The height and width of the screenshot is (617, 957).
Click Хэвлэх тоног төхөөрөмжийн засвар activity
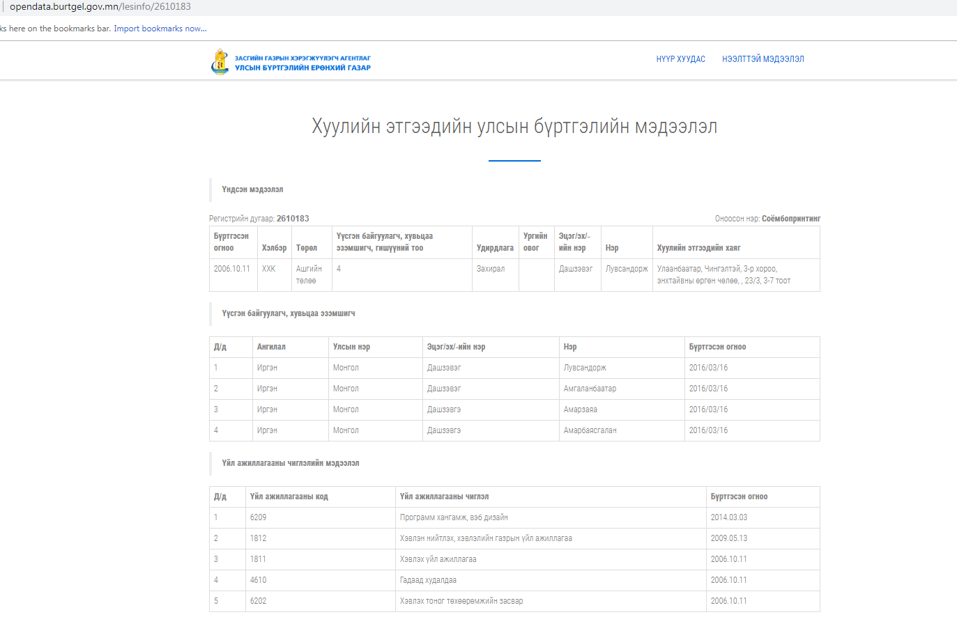461,601
